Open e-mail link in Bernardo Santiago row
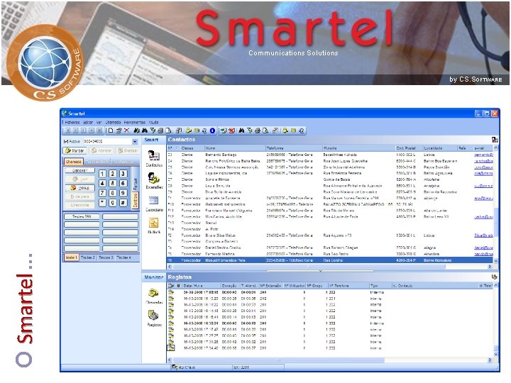This screenshot has width=511, height=383. point(483,155)
